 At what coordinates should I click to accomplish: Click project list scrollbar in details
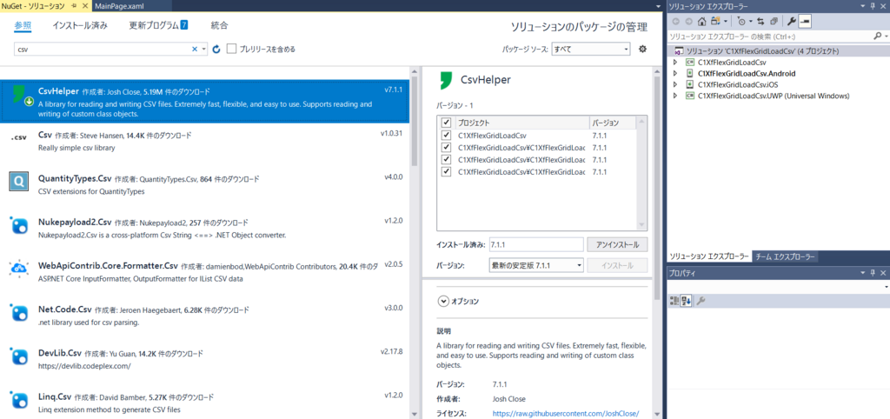(642, 173)
